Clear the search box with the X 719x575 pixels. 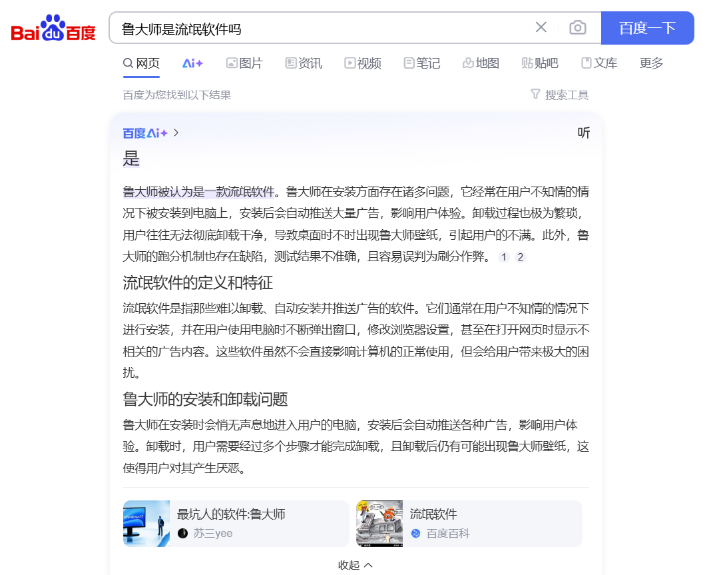click(x=541, y=27)
